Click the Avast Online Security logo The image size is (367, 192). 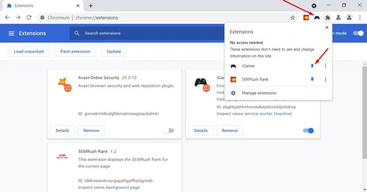[64, 84]
